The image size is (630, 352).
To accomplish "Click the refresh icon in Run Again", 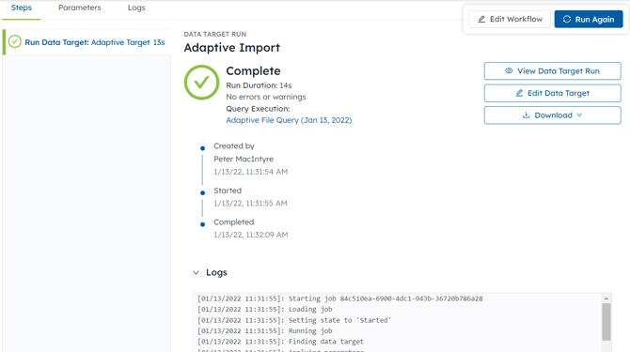I will click(566, 19).
